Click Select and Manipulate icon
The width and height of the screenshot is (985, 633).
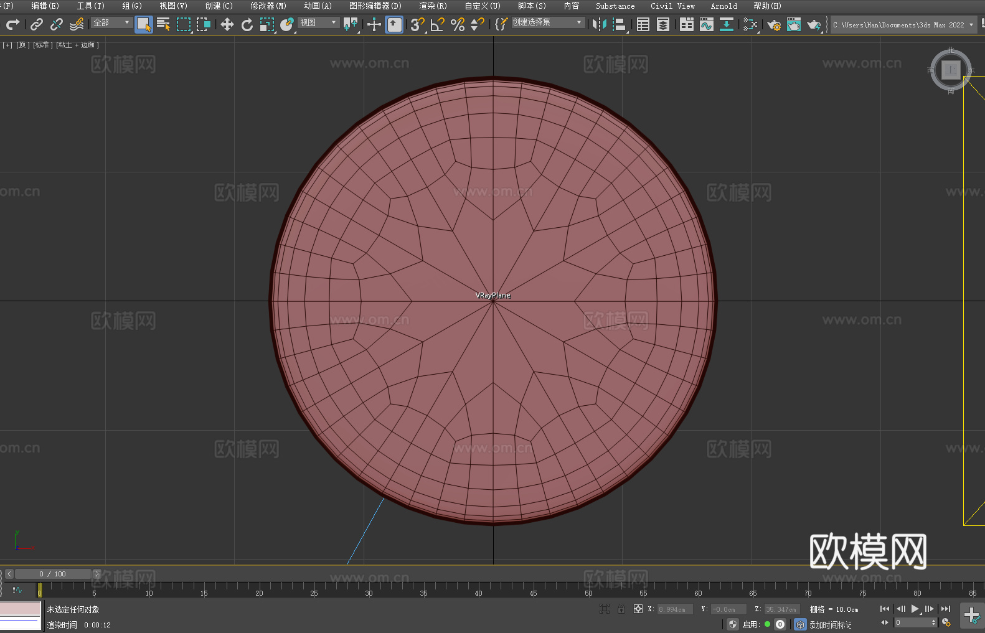pos(374,24)
